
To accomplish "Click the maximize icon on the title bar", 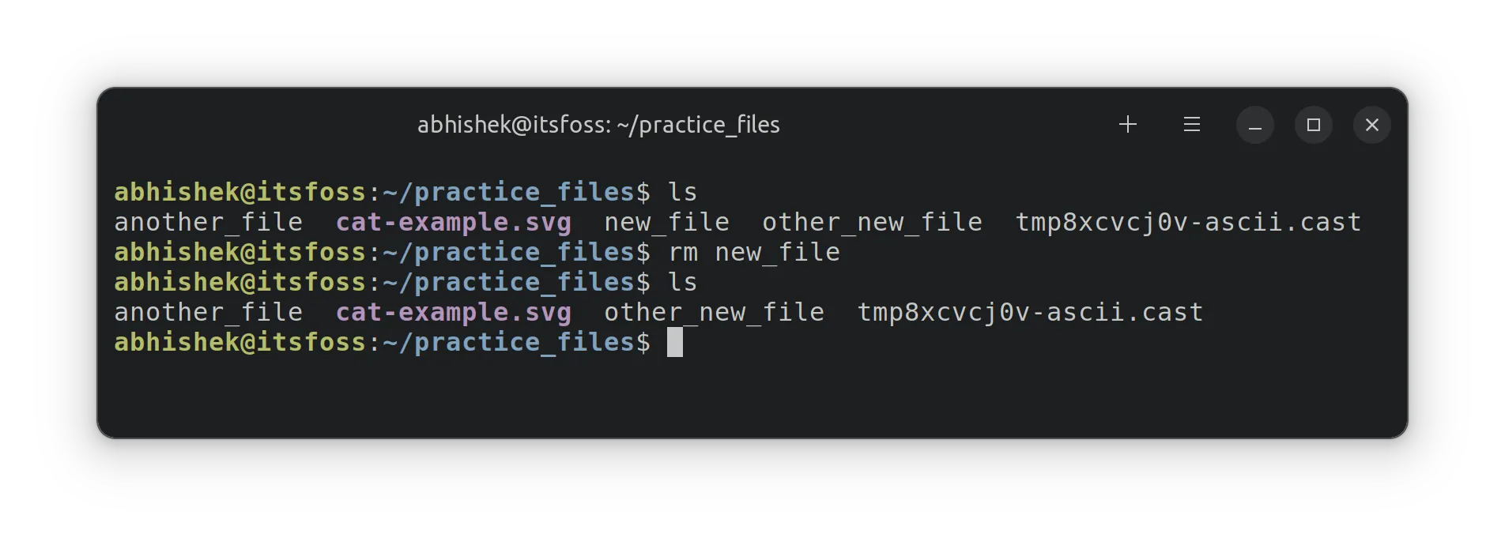I will click(1313, 125).
